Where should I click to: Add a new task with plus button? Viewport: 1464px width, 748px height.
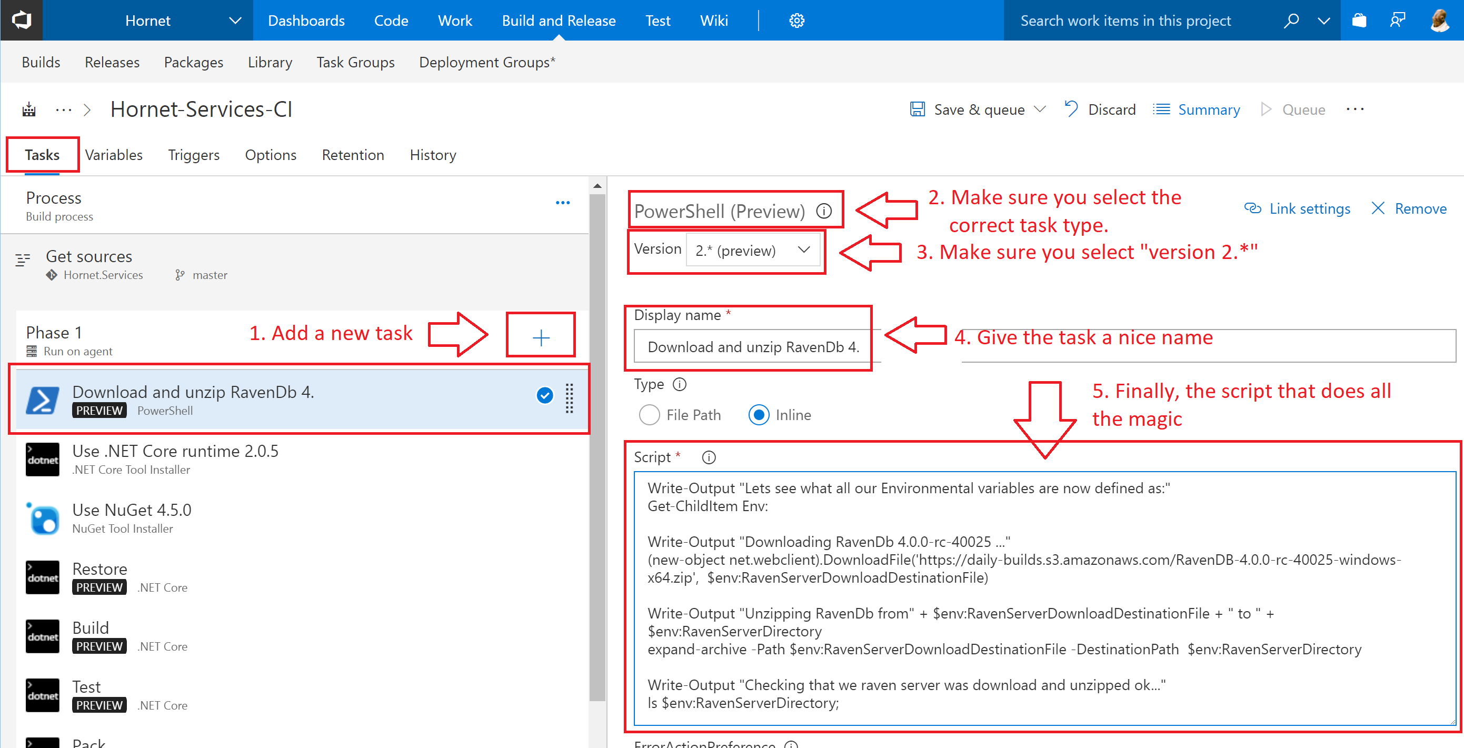coord(541,337)
